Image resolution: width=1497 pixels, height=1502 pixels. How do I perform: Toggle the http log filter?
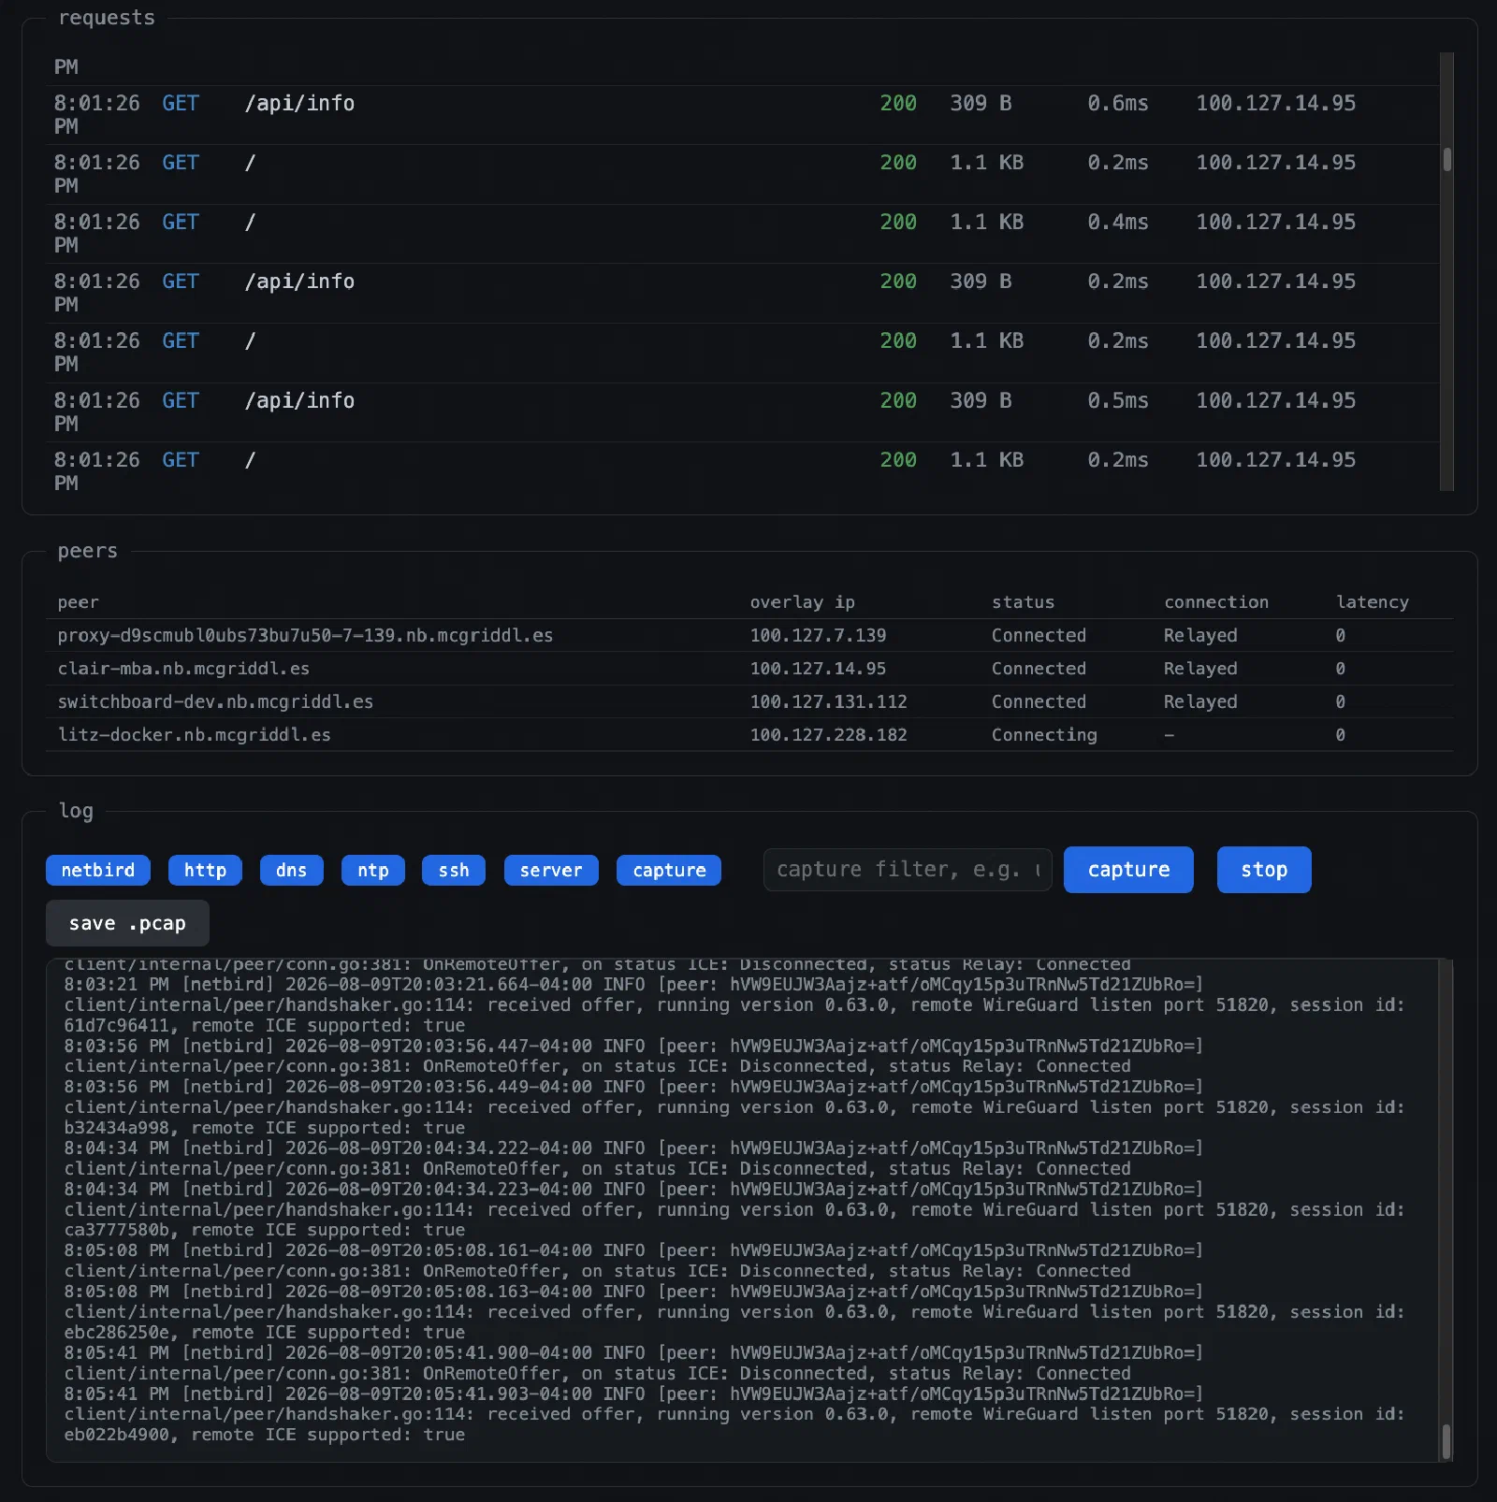pyautogui.click(x=205, y=870)
